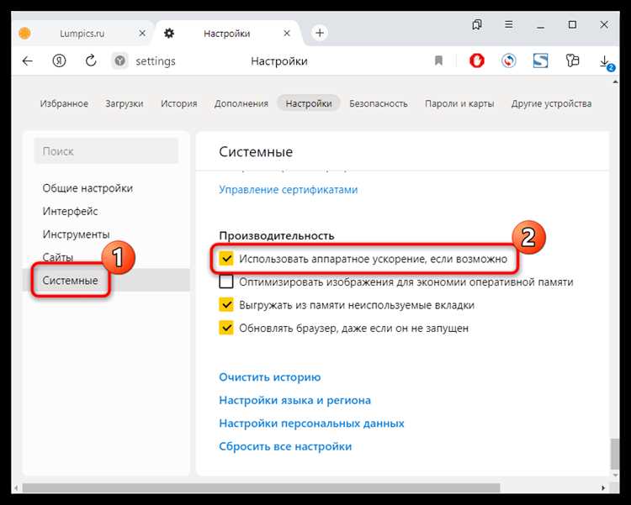Click the scroll right arrow at bottom
This screenshot has height=505, width=631.
[x=603, y=488]
